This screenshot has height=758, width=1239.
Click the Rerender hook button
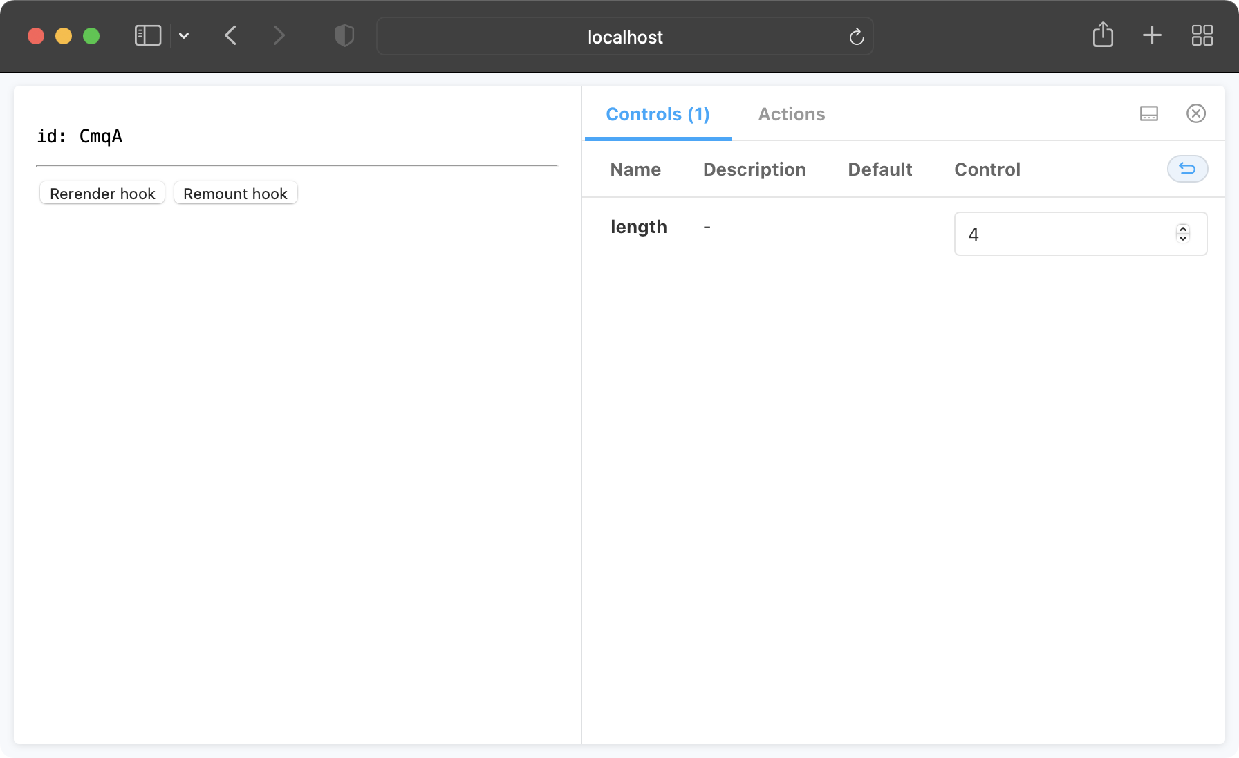[x=101, y=194]
